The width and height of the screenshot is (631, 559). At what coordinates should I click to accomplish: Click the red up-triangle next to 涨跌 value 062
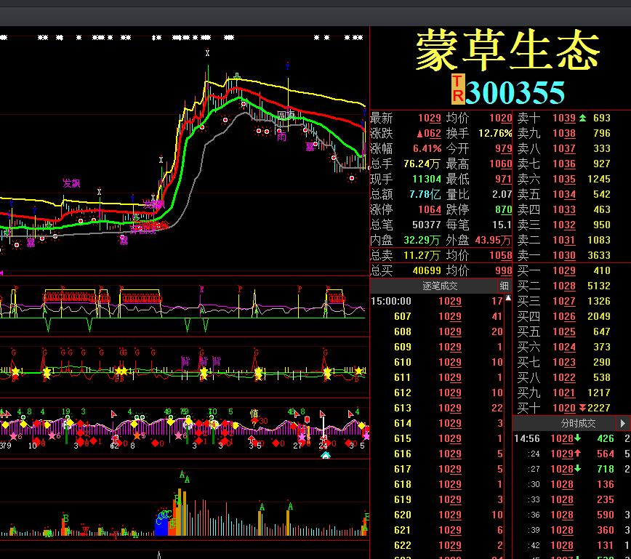(419, 134)
